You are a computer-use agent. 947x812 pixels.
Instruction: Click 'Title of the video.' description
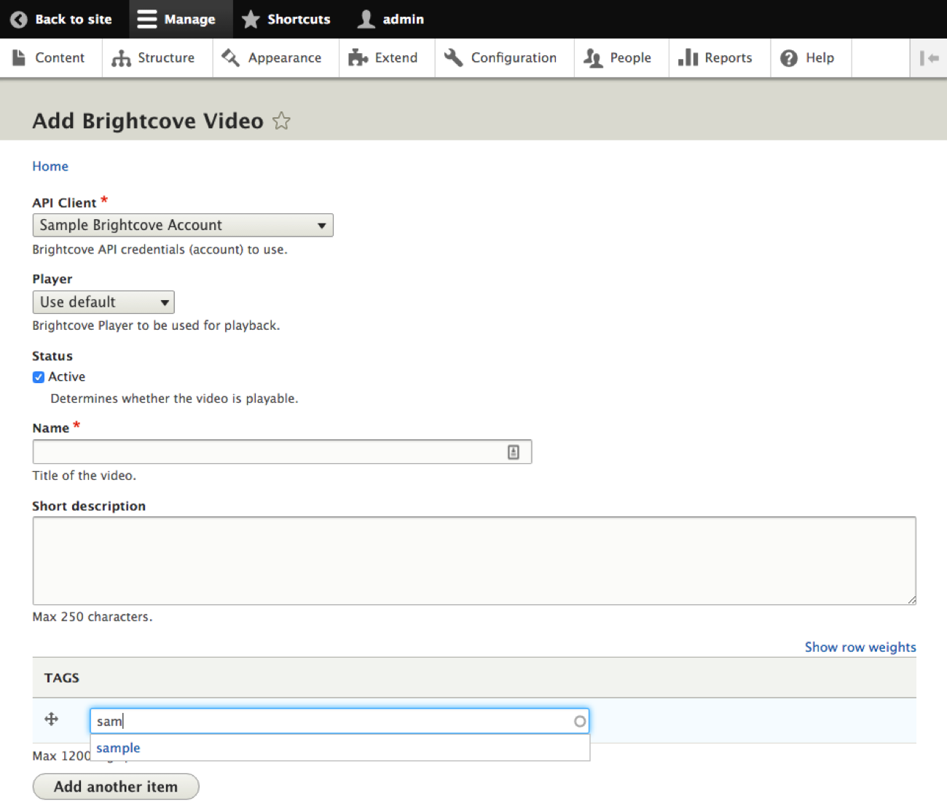[x=85, y=476]
